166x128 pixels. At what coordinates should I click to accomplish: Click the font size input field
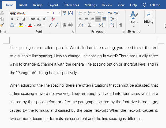tap(54, 13)
